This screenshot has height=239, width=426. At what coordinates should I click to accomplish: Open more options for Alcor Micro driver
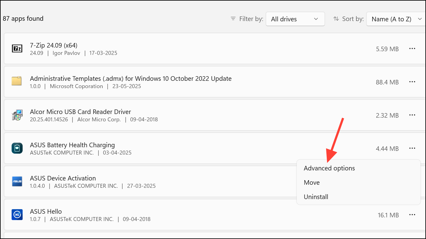(412, 115)
